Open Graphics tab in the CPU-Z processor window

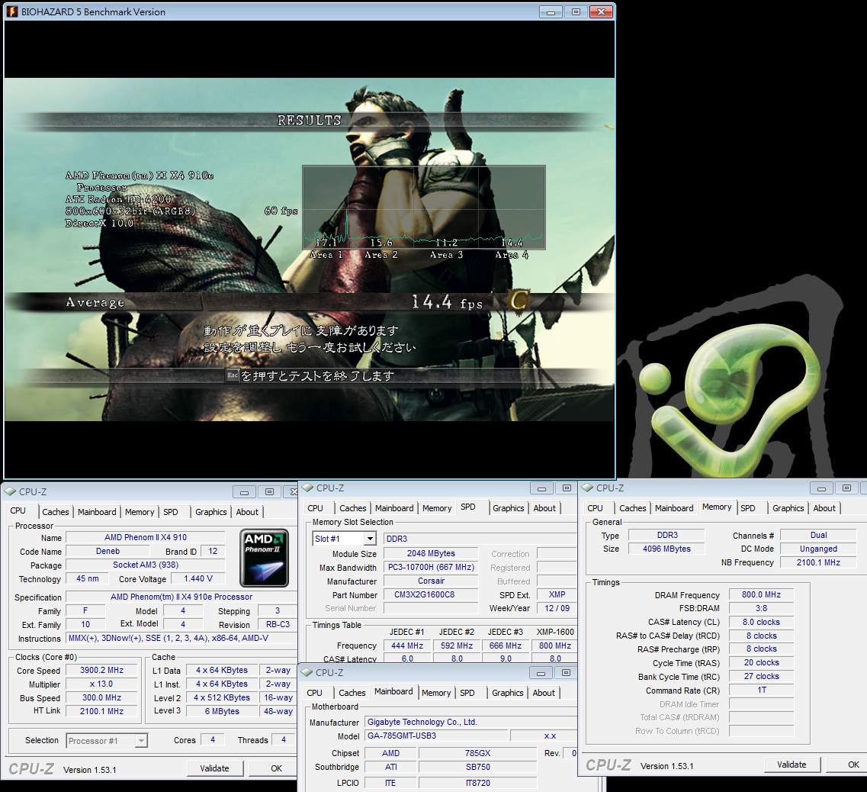click(210, 512)
